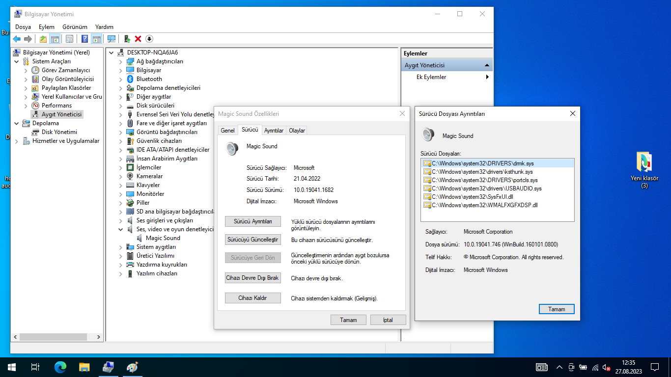
Task: Click the Cihazı Devre Dışı Bırak button
Action: point(252,278)
